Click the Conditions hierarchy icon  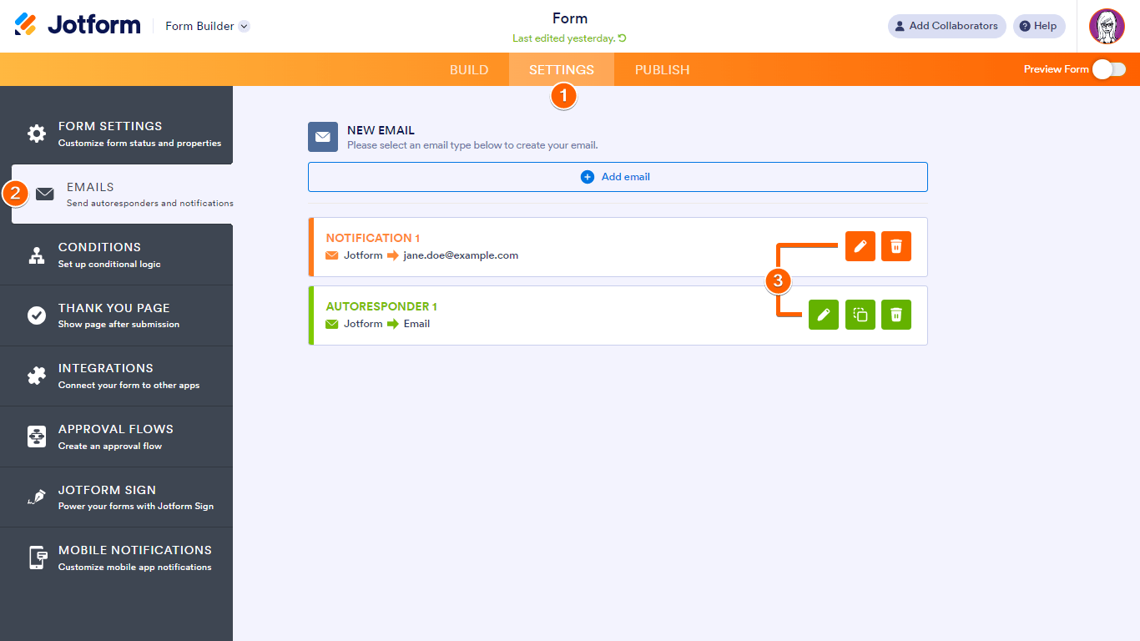pos(37,255)
